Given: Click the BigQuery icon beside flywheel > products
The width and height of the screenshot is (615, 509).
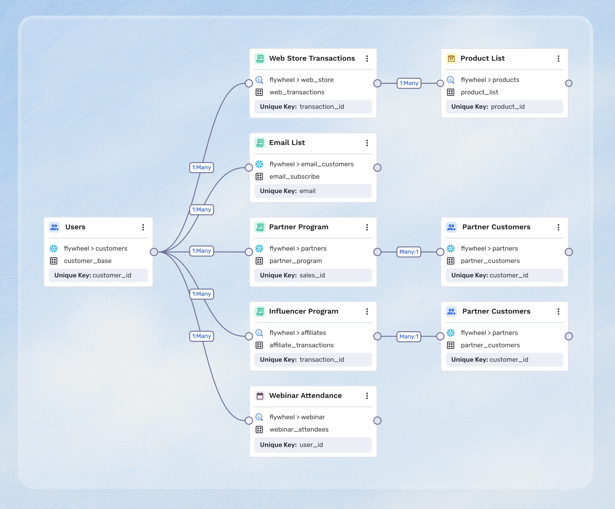Looking at the screenshot, I should [451, 80].
